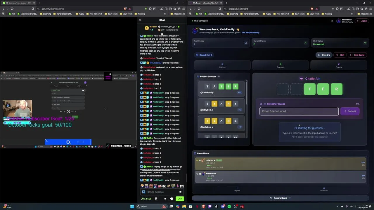The height and width of the screenshot is (210, 374).
Task: Open a new tab in Kick browser window
Action: [x=39, y=3]
